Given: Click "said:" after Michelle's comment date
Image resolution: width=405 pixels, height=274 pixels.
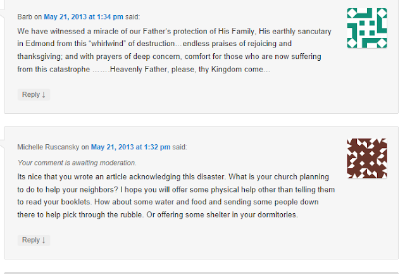Looking at the screenshot, I should tap(180, 147).
